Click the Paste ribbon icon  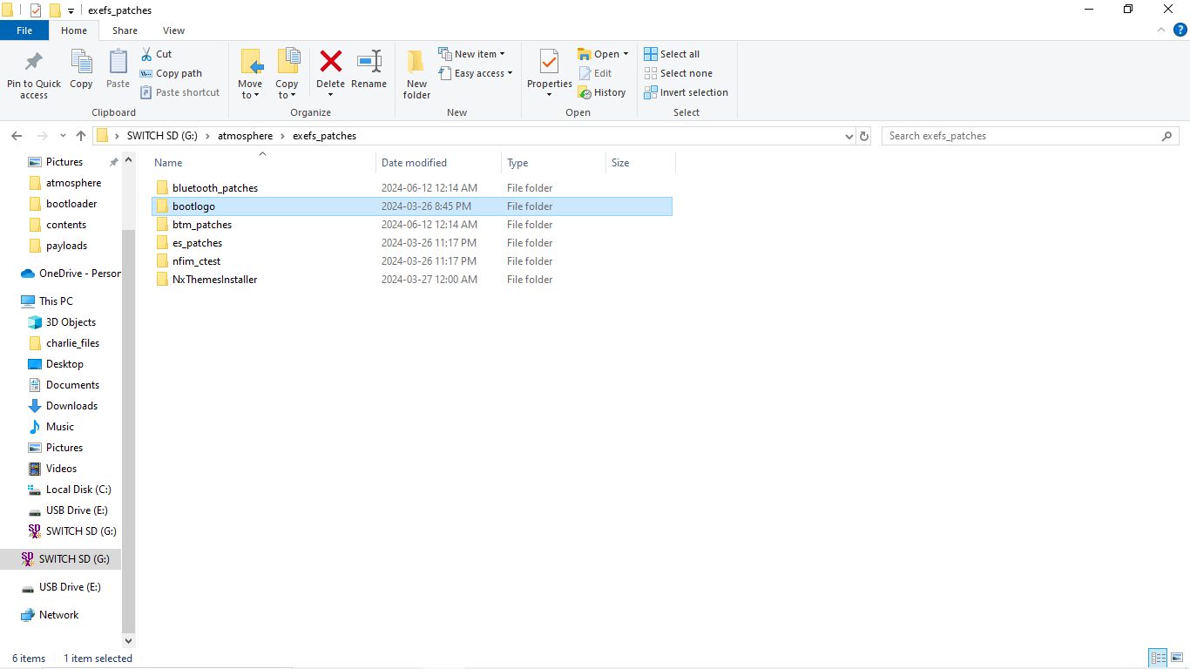pos(118,62)
